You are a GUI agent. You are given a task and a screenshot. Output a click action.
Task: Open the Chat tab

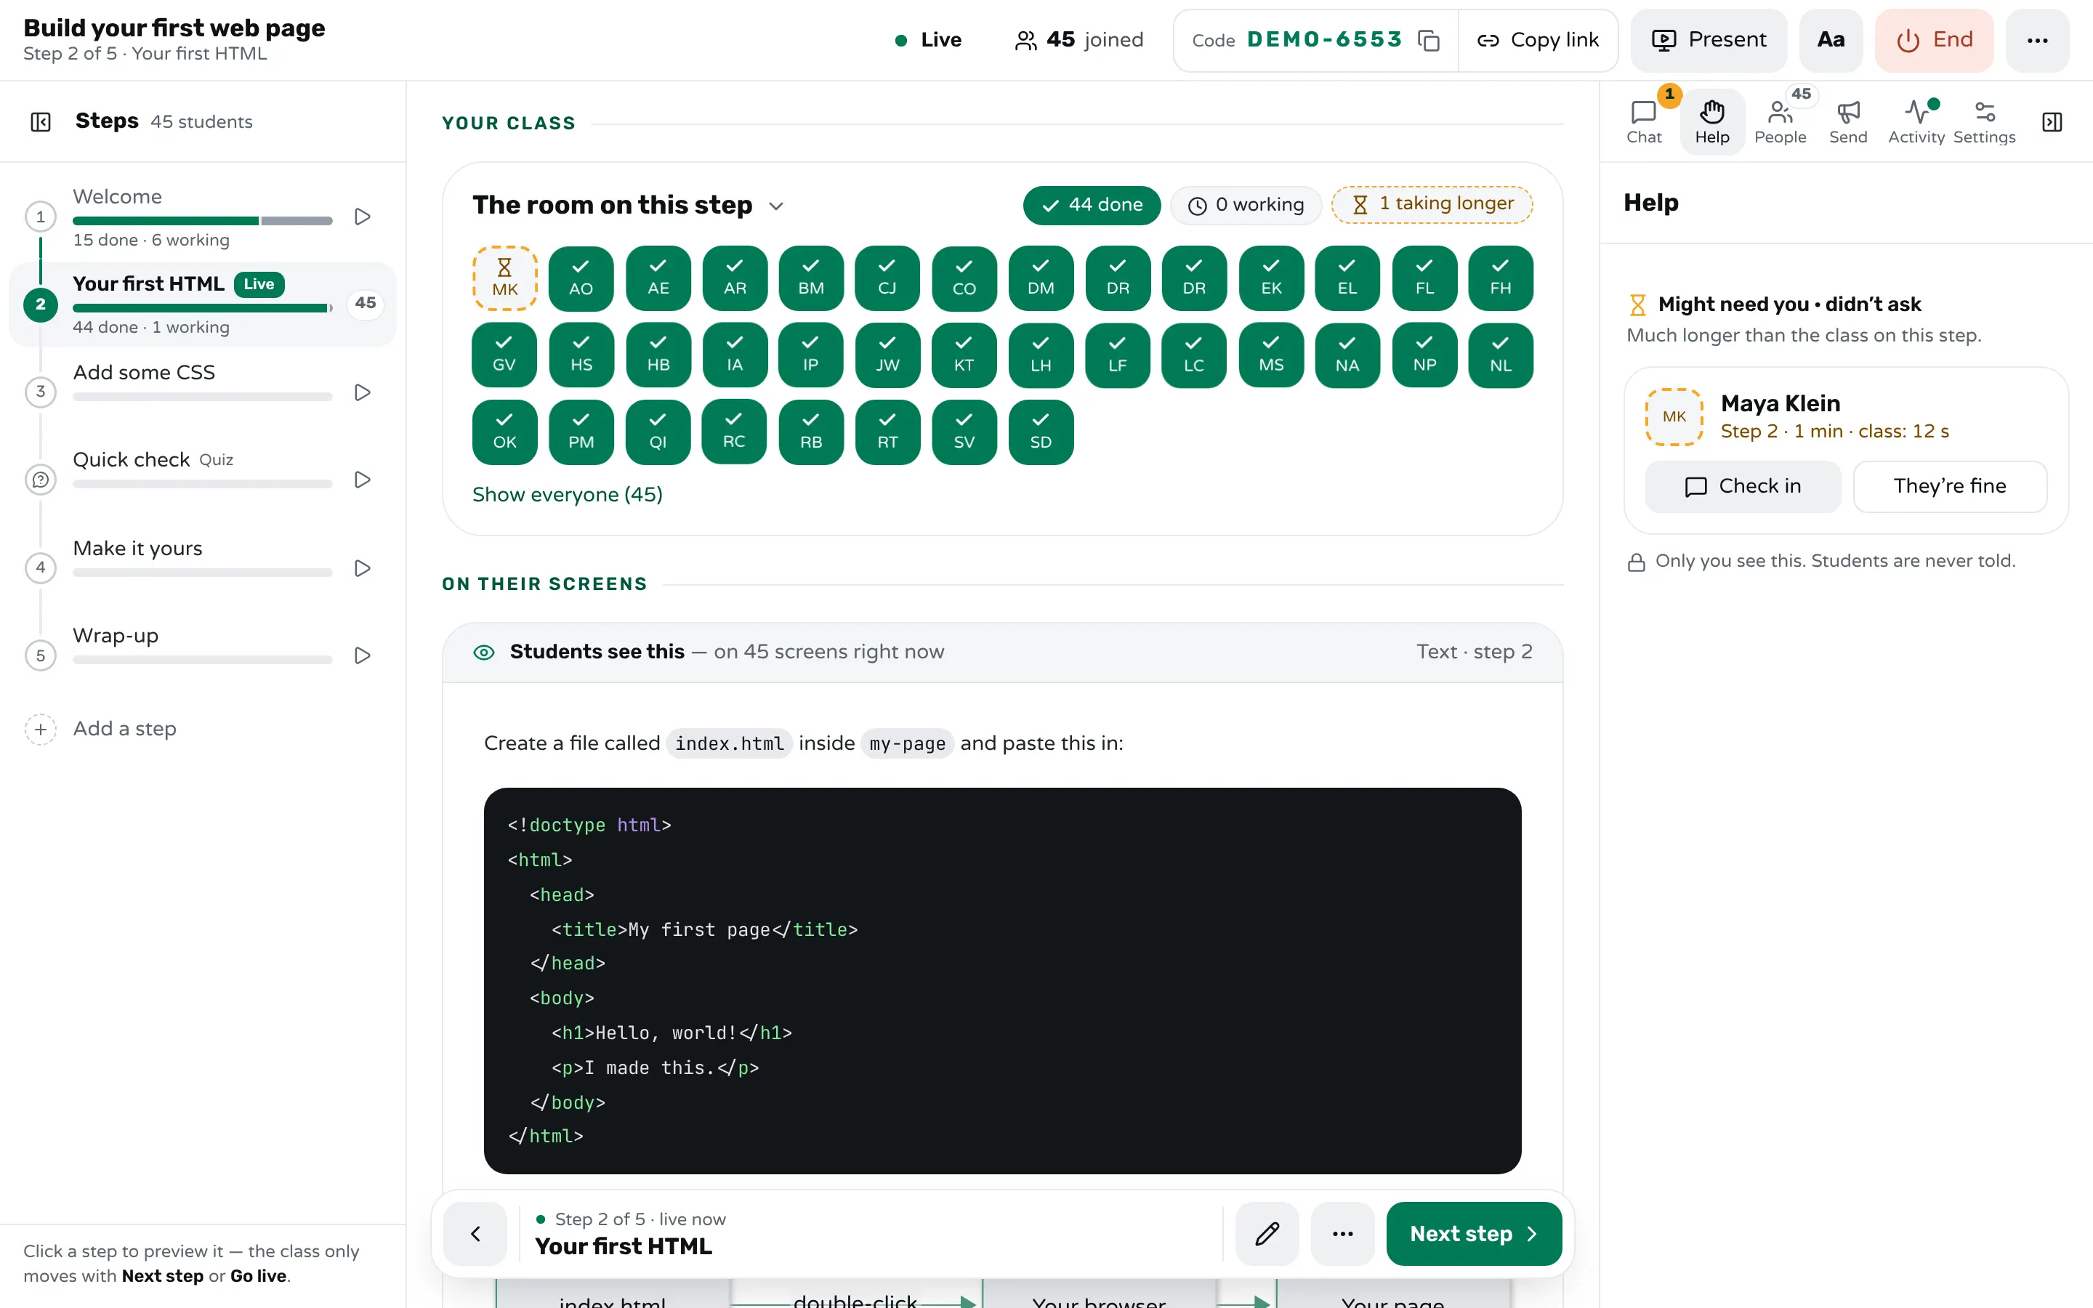click(1643, 122)
